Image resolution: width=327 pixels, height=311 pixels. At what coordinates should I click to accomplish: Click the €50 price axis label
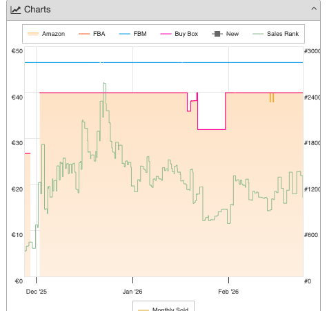pyautogui.click(x=17, y=51)
